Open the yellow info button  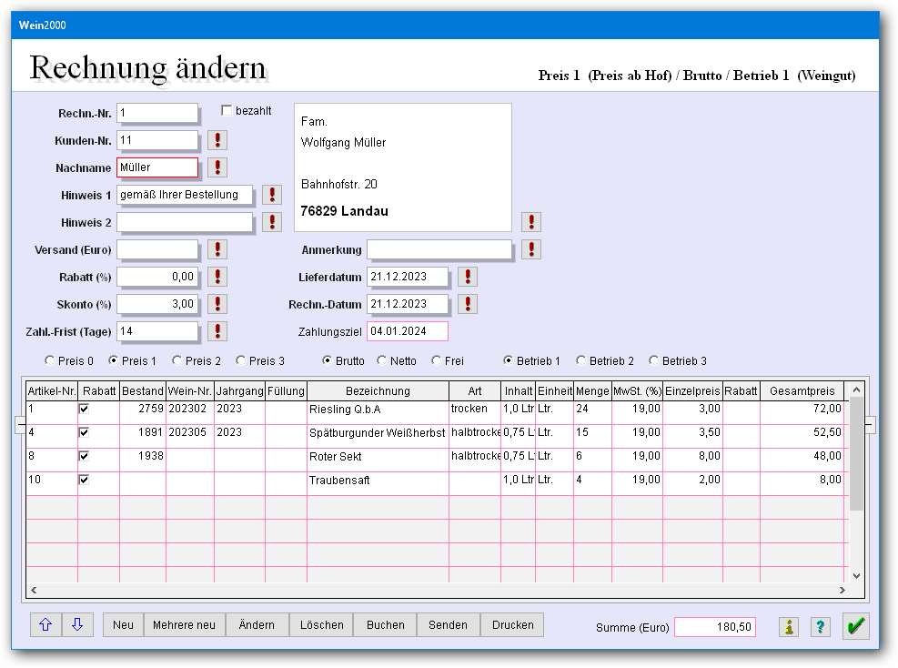(x=789, y=627)
